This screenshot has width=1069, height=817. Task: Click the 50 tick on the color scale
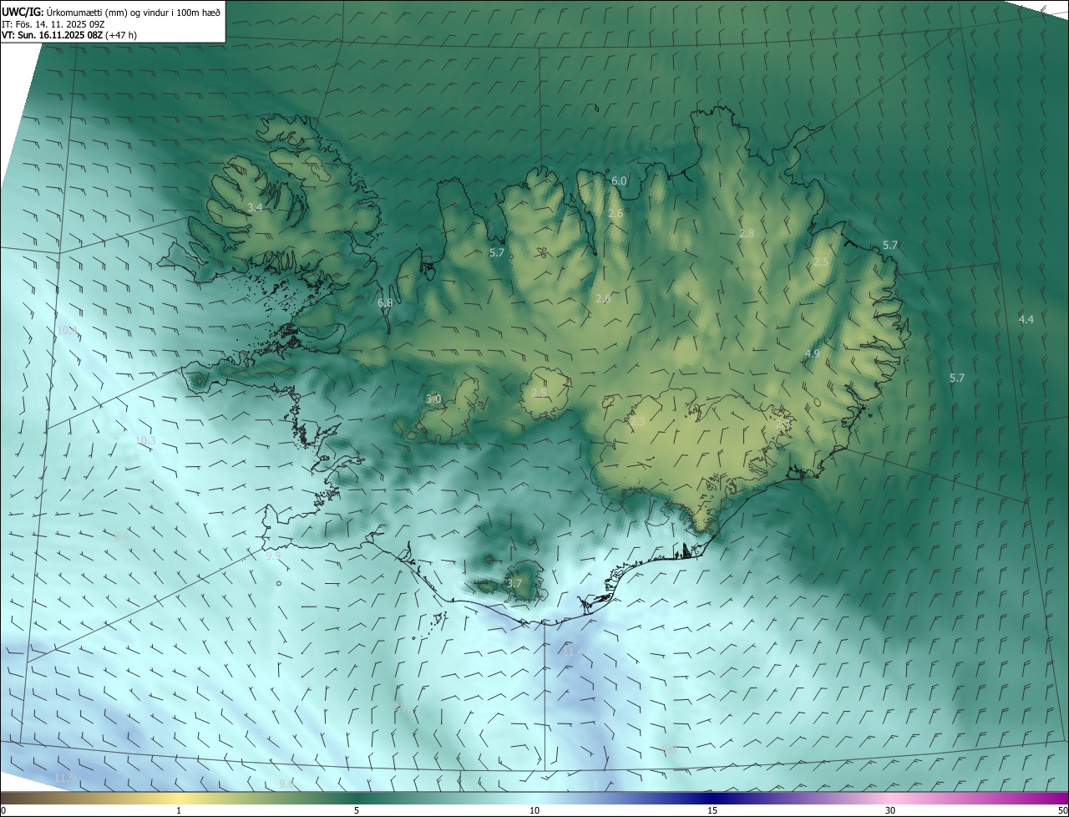pyautogui.click(x=1061, y=810)
